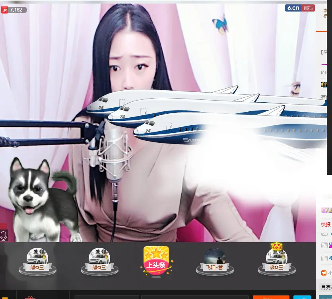Click the 6.cn 直播 logo
The height and width of the screenshot is (299, 332).
(300, 8)
